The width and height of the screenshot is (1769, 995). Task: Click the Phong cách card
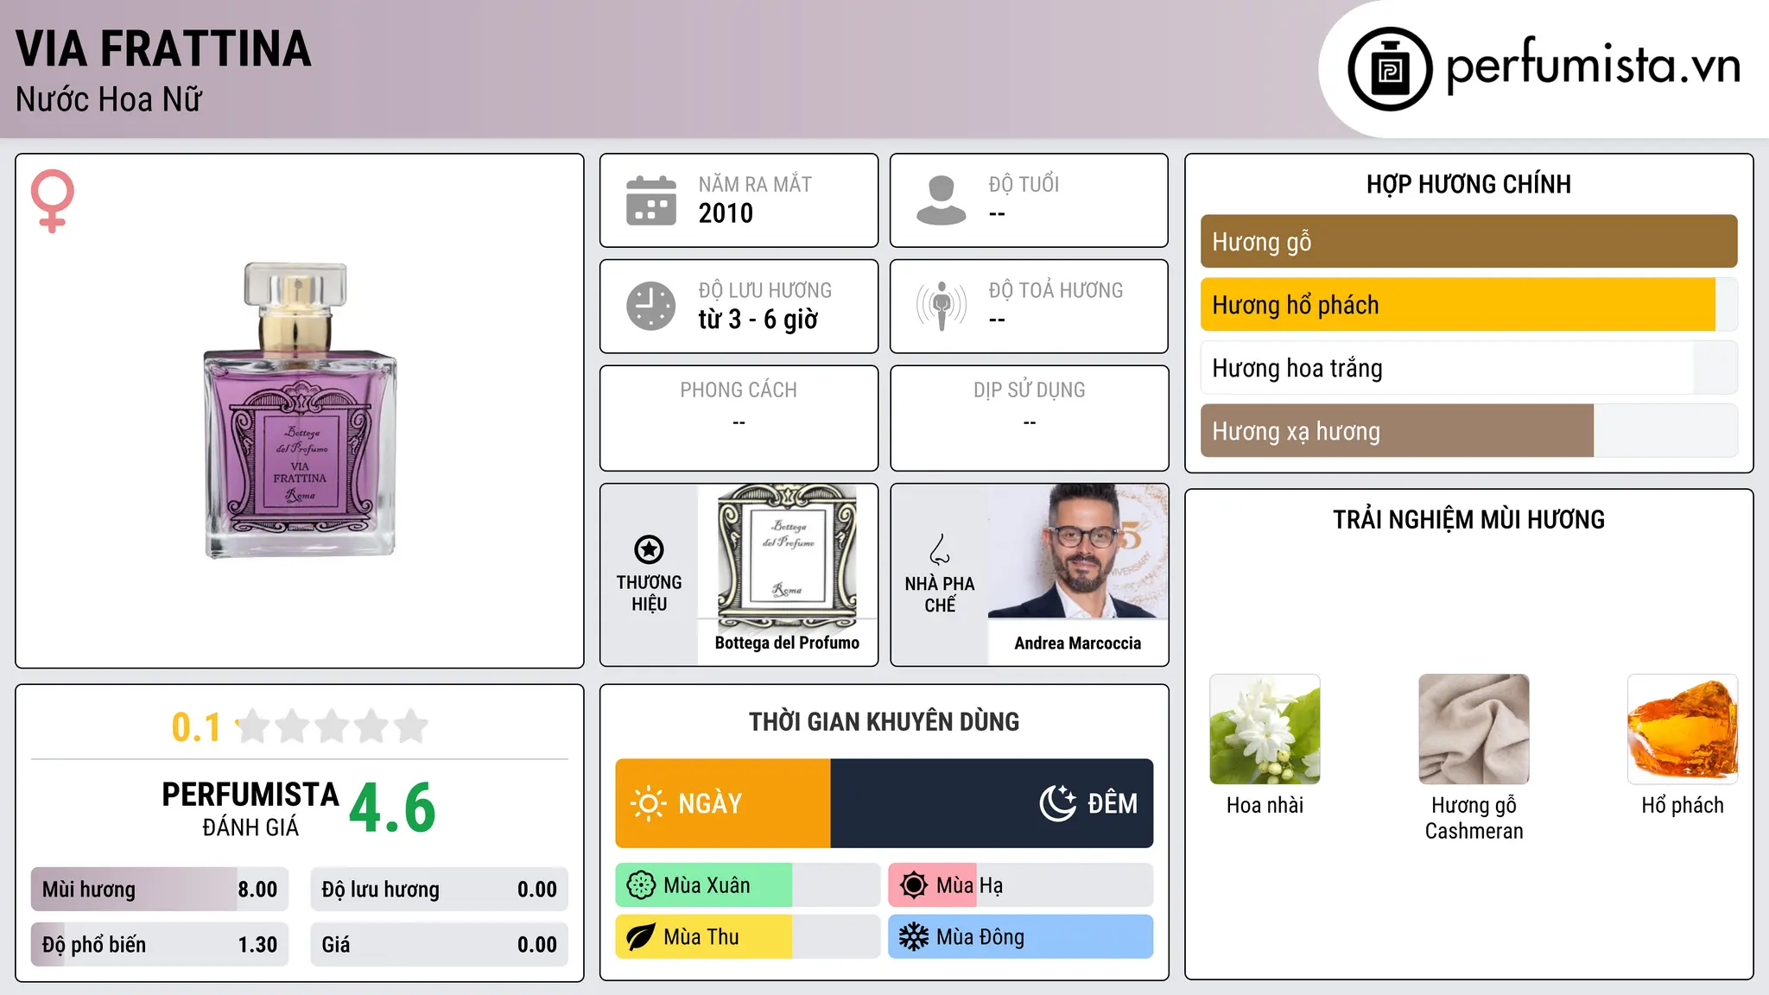(739, 418)
